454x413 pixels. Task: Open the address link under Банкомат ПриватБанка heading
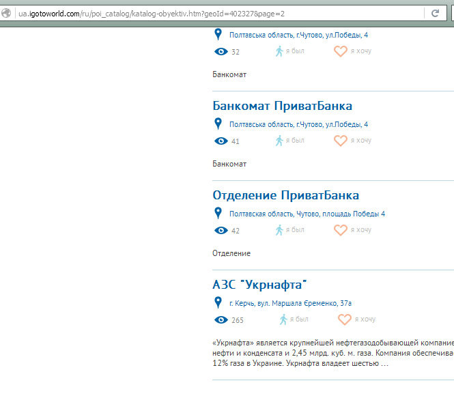pos(298,124)
